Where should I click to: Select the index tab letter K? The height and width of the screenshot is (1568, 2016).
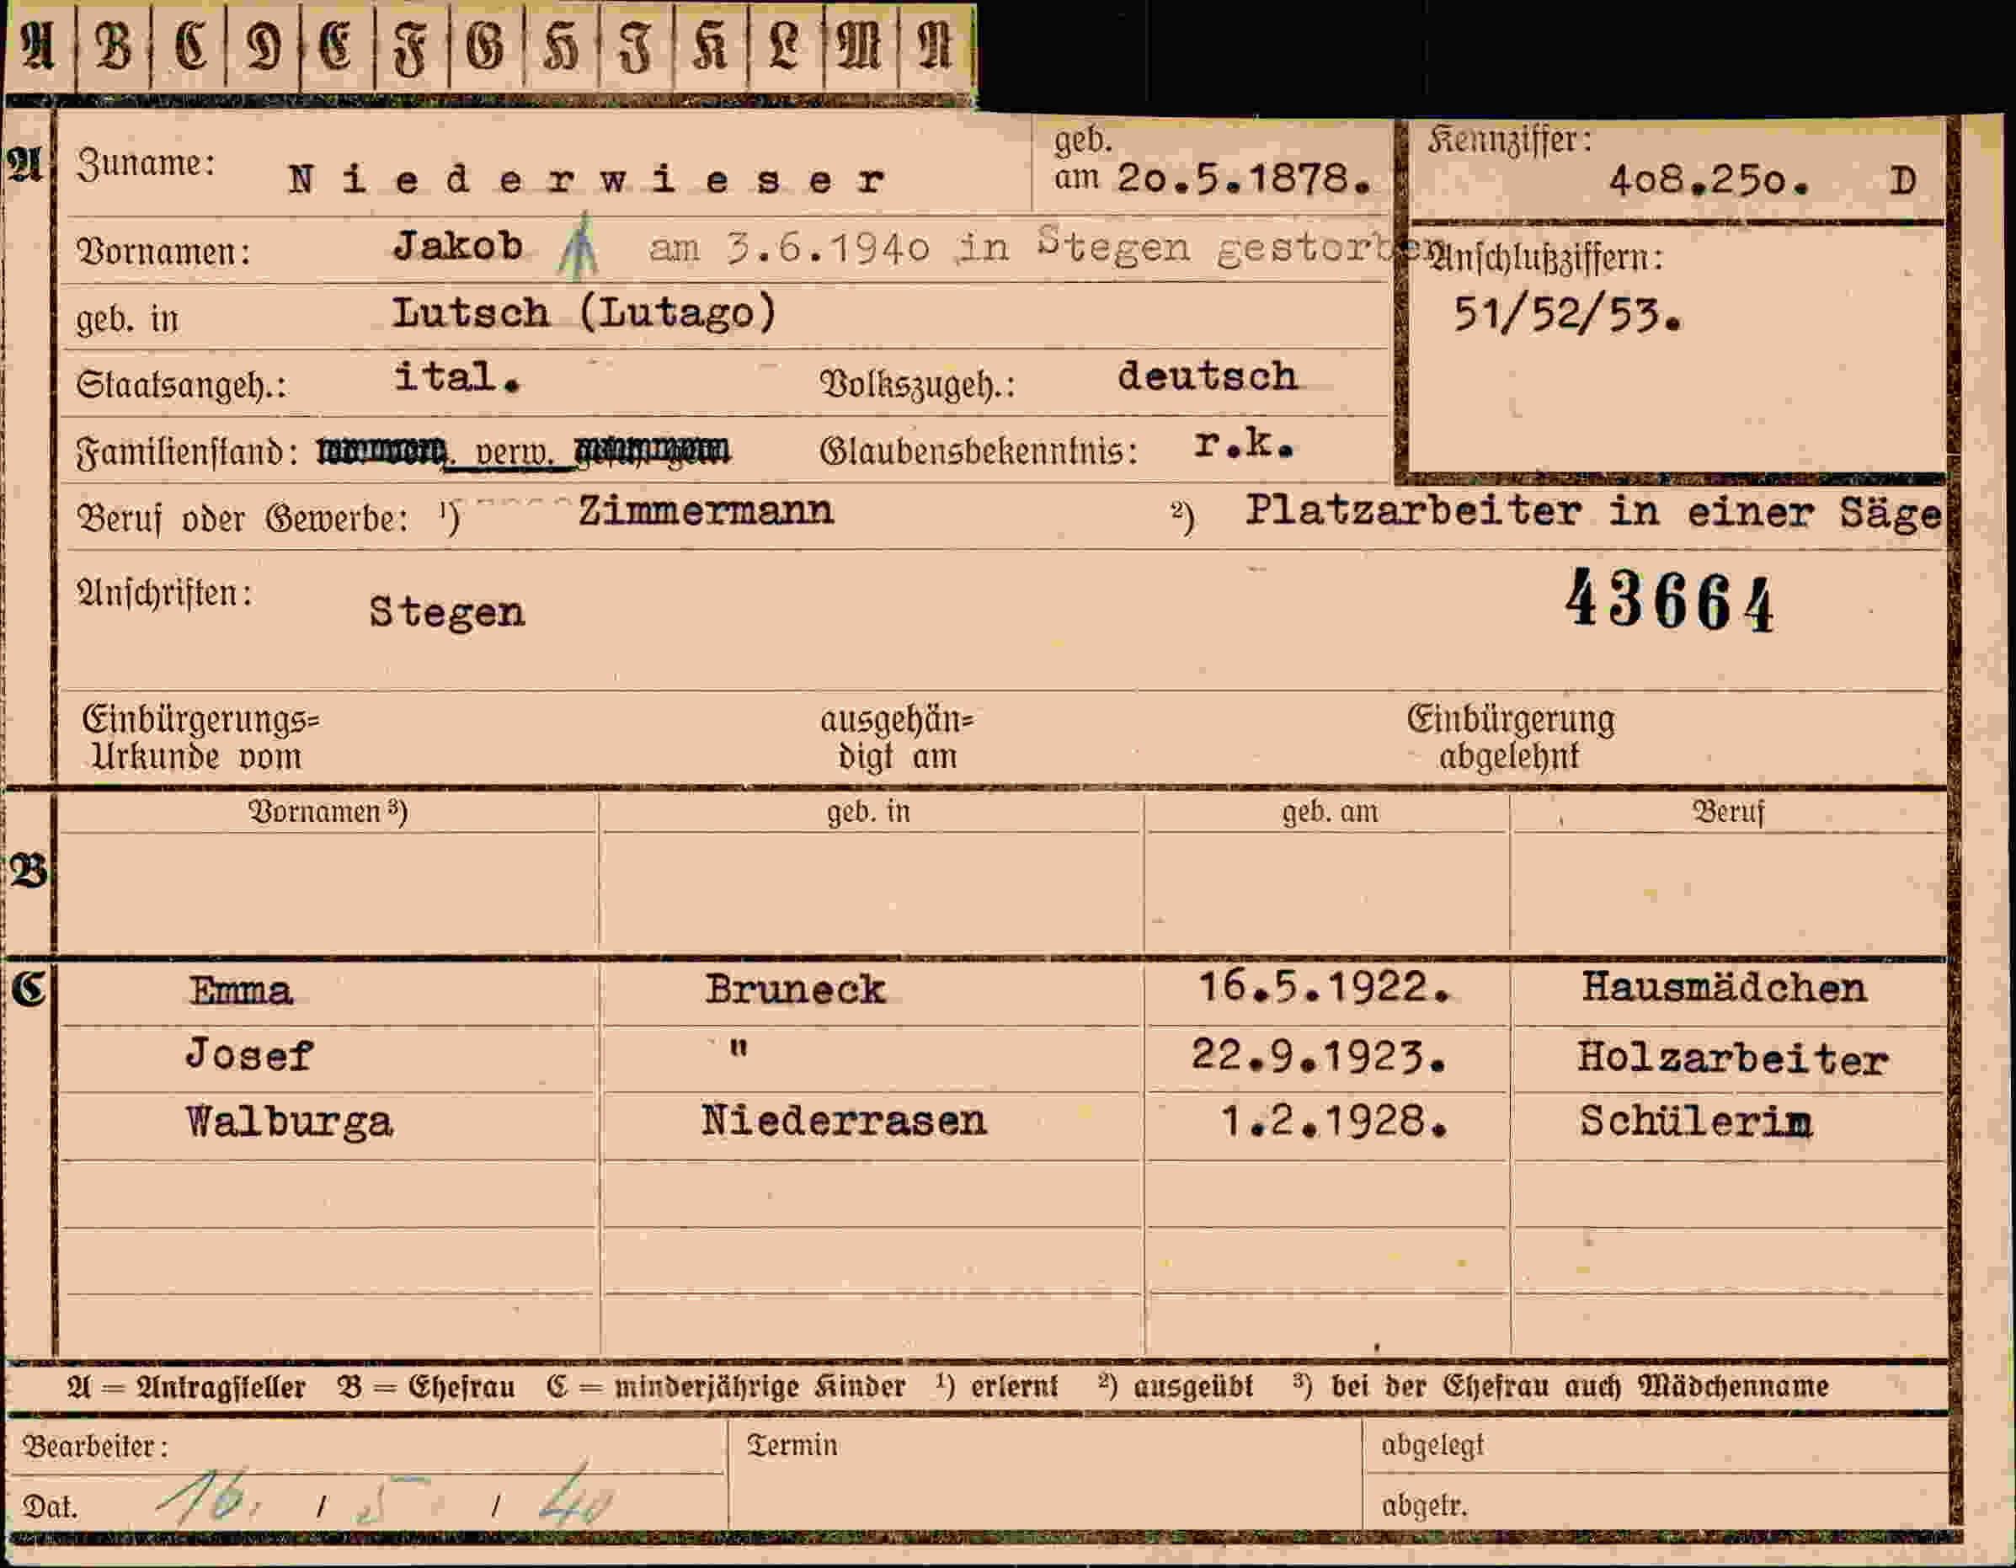pyautogui.click(x=711, y=46)
